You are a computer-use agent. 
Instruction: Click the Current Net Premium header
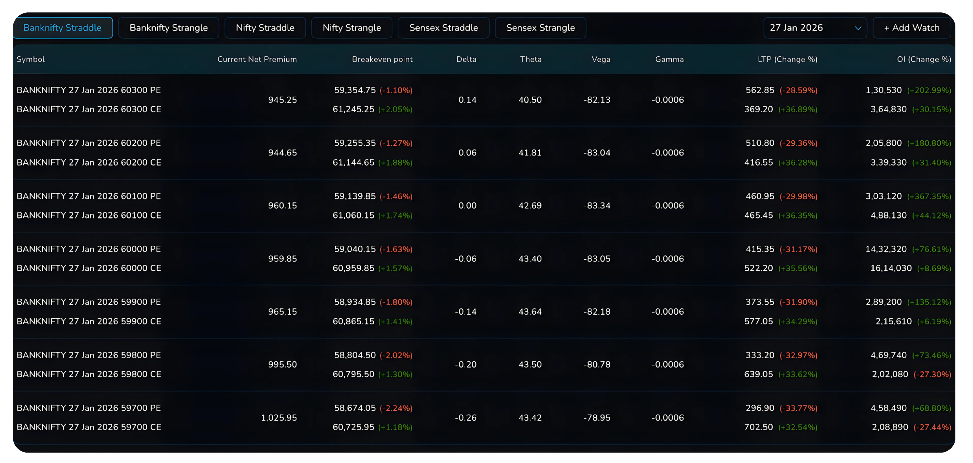257,59
